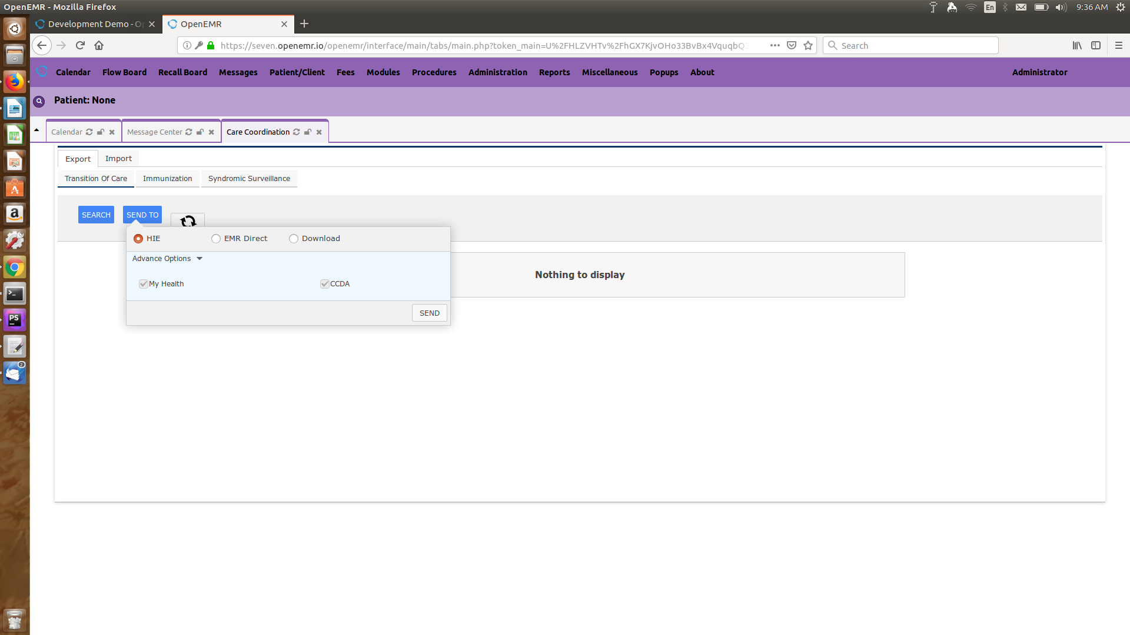Refresh the Calendar tab with its reload icon
This screenshot has width=1130, height=635.
coord(90,132)
